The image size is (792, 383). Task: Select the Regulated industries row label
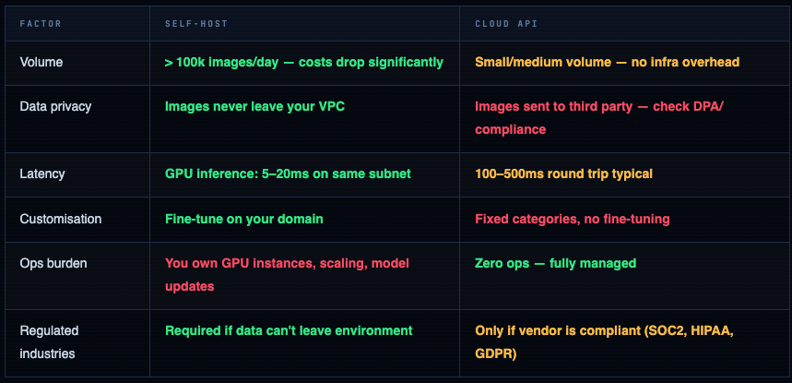click(50, 341)
